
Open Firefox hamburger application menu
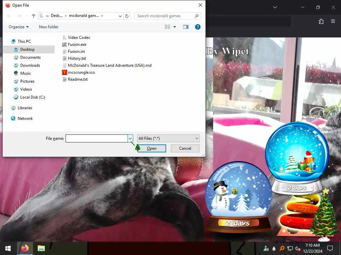333,21
